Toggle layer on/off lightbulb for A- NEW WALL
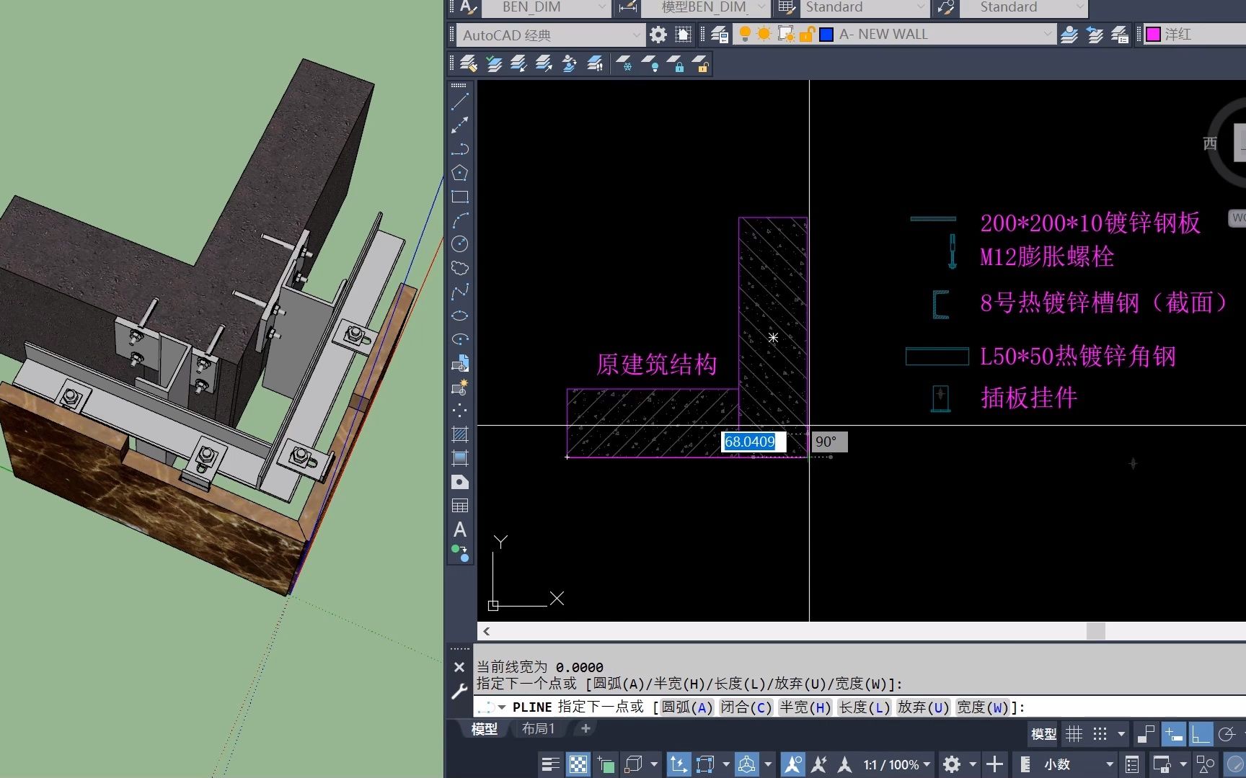Viewport: 1246px width, 778px height. pyautogui.click(x=746, y=34)
